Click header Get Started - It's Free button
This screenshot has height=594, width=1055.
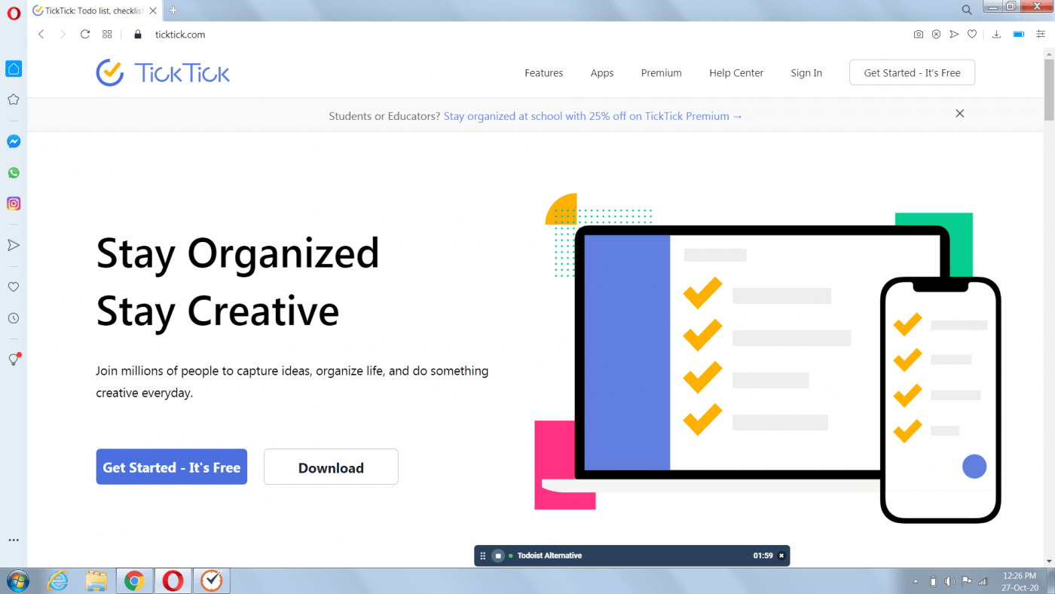(x=912, y=72)
